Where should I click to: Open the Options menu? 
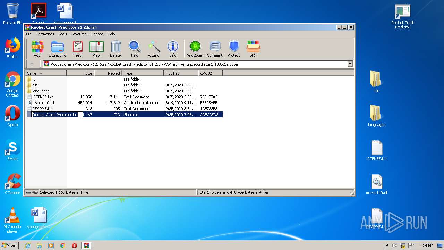(x=97, y=34)
